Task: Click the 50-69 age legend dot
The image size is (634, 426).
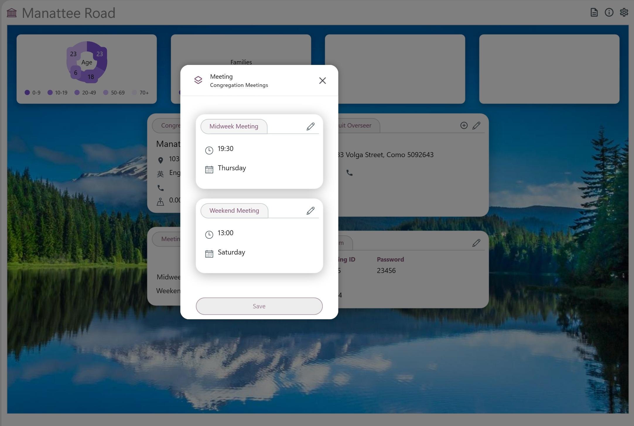Action: 106,92
